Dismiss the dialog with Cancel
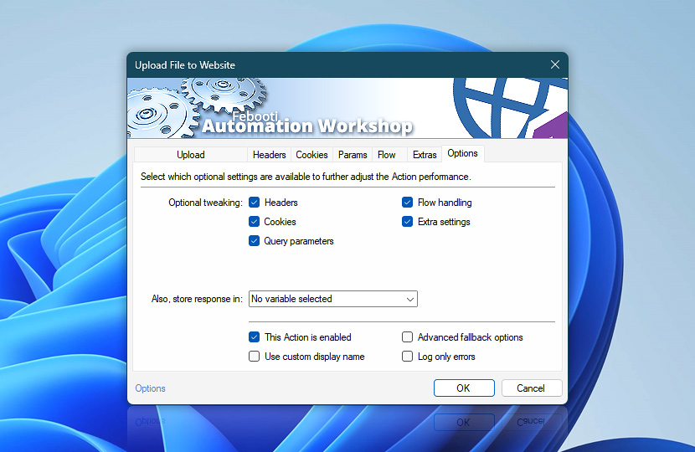This screenshot has width=695, height=452. (x=532, y=388)
